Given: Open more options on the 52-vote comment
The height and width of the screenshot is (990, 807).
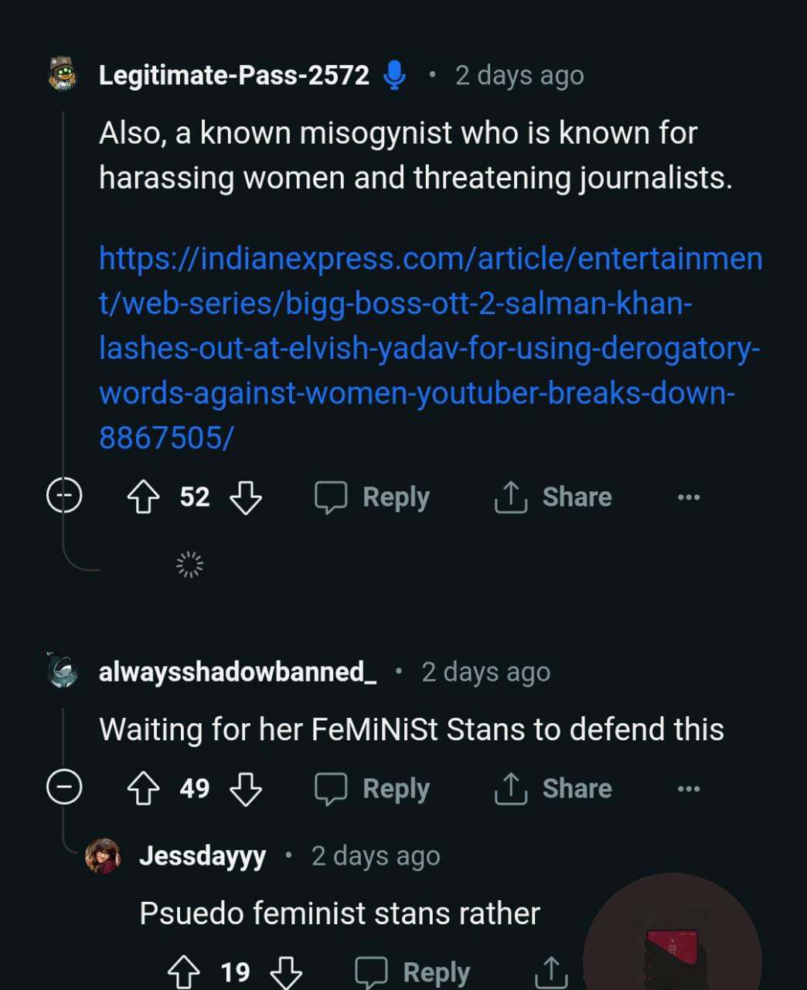Looking at the screenshot, I should point(688,497).
